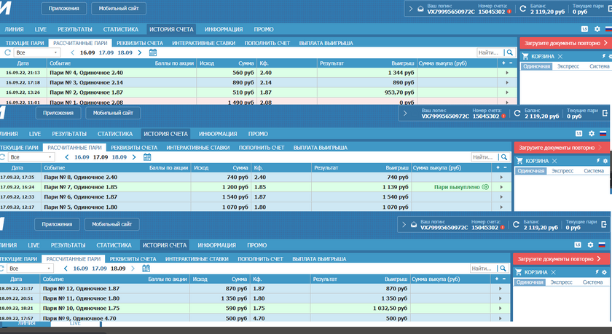
Task: Expand details arrow for Пари № 12 row
Action: (x=500, y=289)
